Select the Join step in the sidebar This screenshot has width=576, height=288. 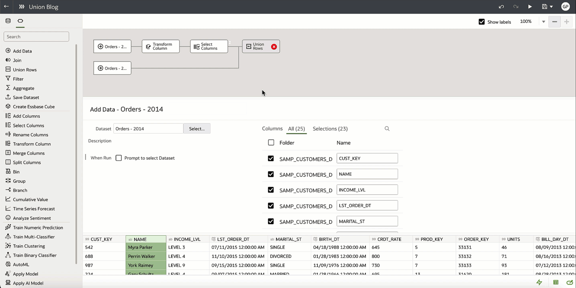point(17,60)
